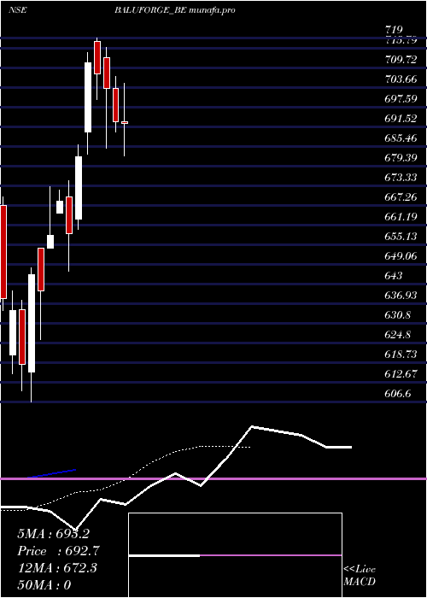The image size is (427, 598).
Task: Click the tallest white candle near 700
Action: [x=88, y=97]
